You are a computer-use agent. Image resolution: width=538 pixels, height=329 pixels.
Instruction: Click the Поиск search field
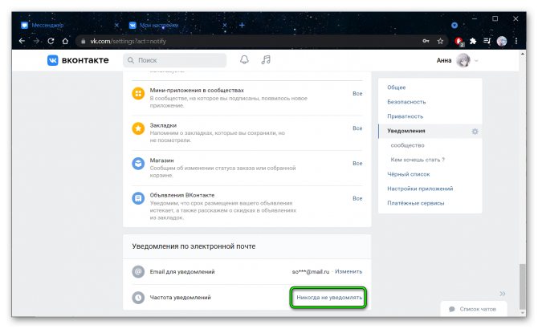[x=174, y=60]
